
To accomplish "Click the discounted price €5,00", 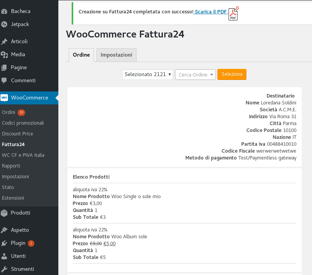I will 109,244.
